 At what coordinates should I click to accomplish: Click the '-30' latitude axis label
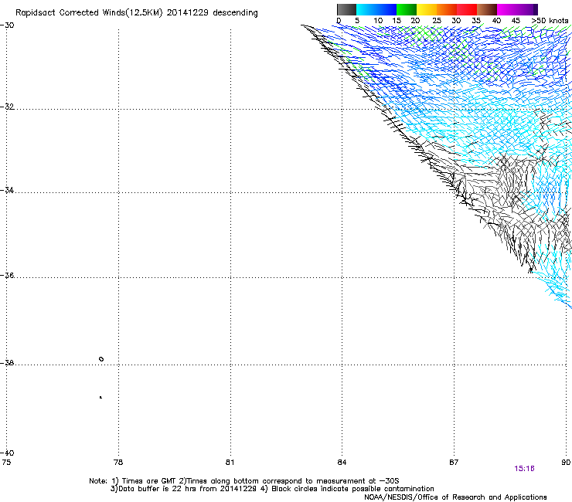(7, 25)
